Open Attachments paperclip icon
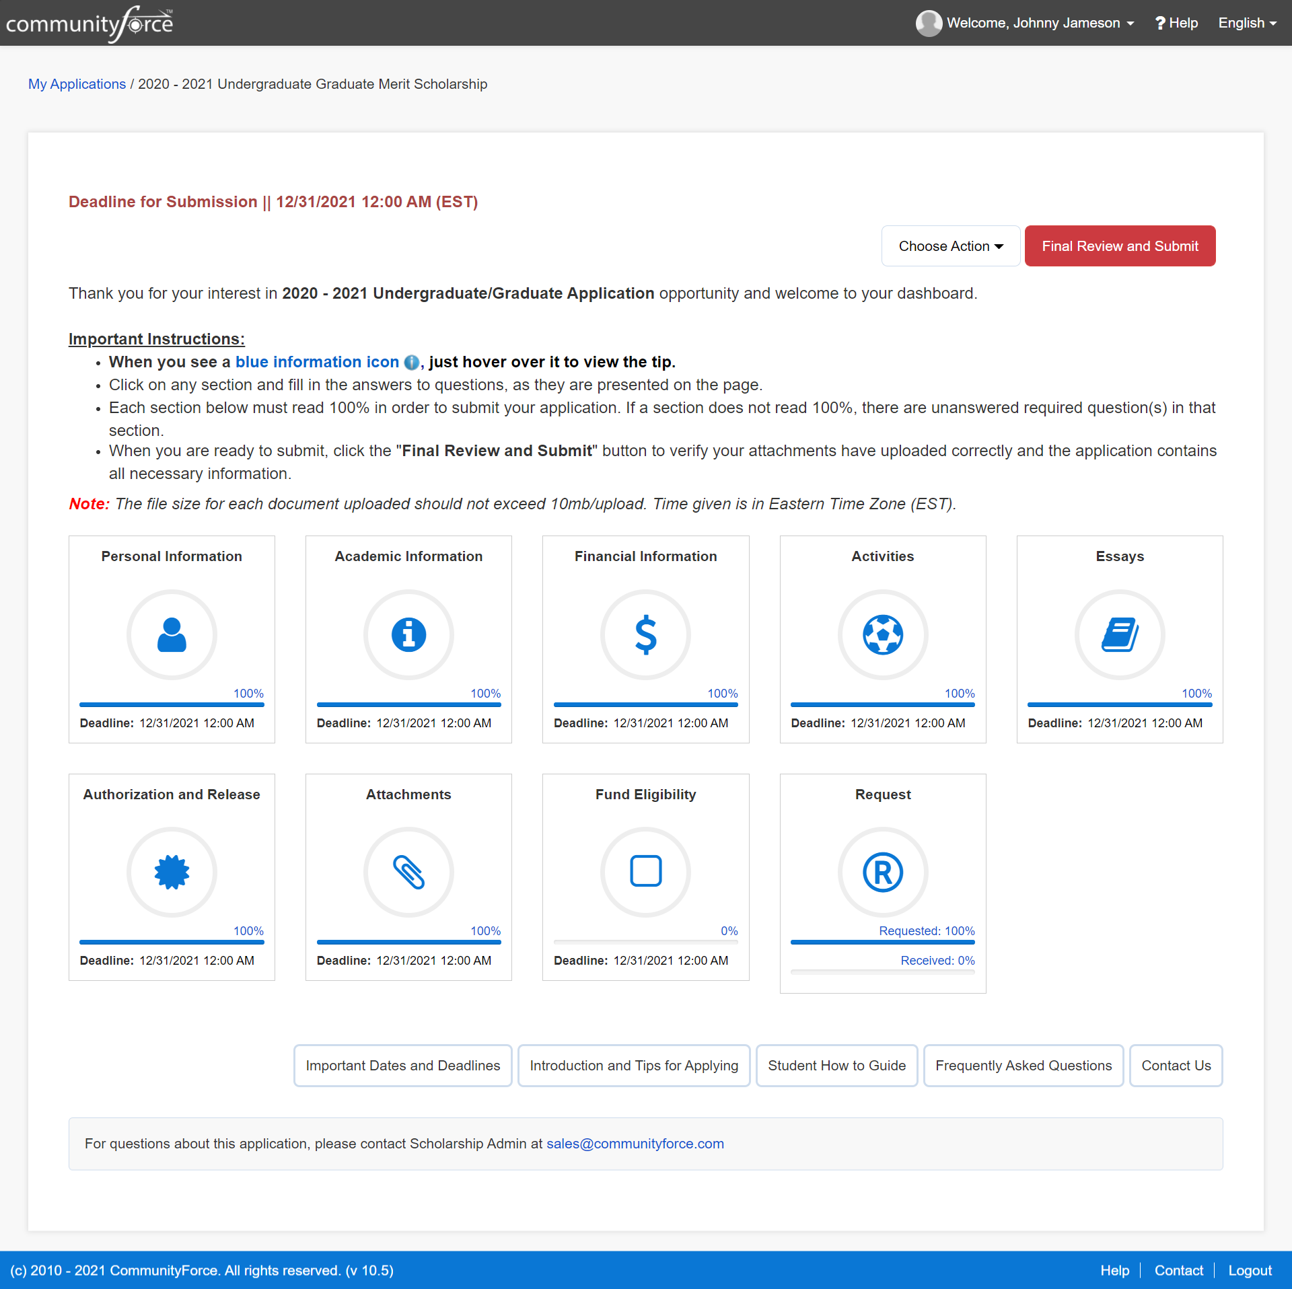The width and height of the screenshot is (1292, 1289). tap(408, 872)
